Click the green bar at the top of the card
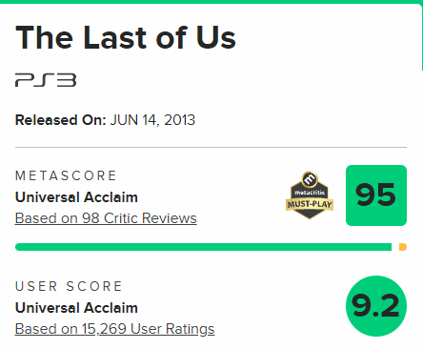423x349 pixels. point(211,2)
